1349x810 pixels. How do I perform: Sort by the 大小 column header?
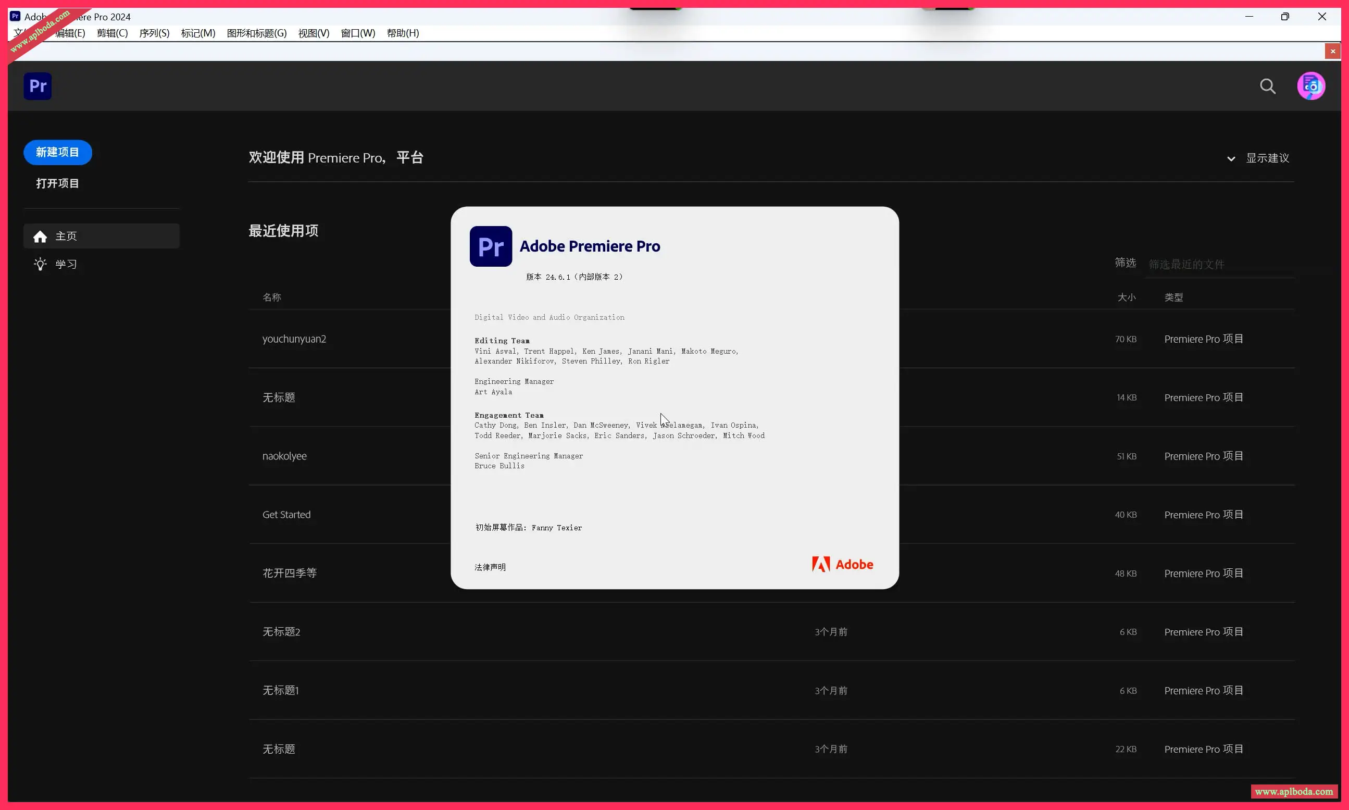[1127, 297]
